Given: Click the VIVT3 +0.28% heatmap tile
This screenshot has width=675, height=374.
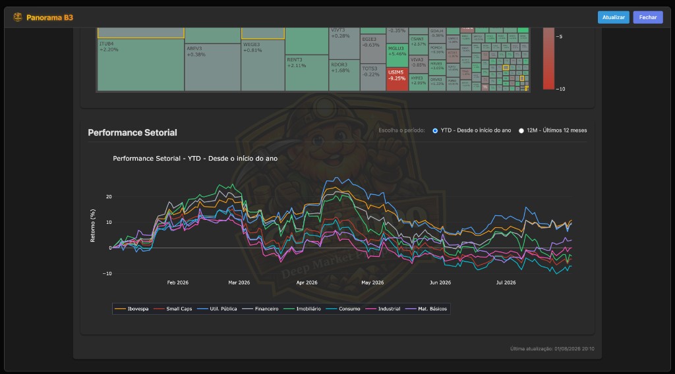Looking at the screenshot, I should (344, 43).
